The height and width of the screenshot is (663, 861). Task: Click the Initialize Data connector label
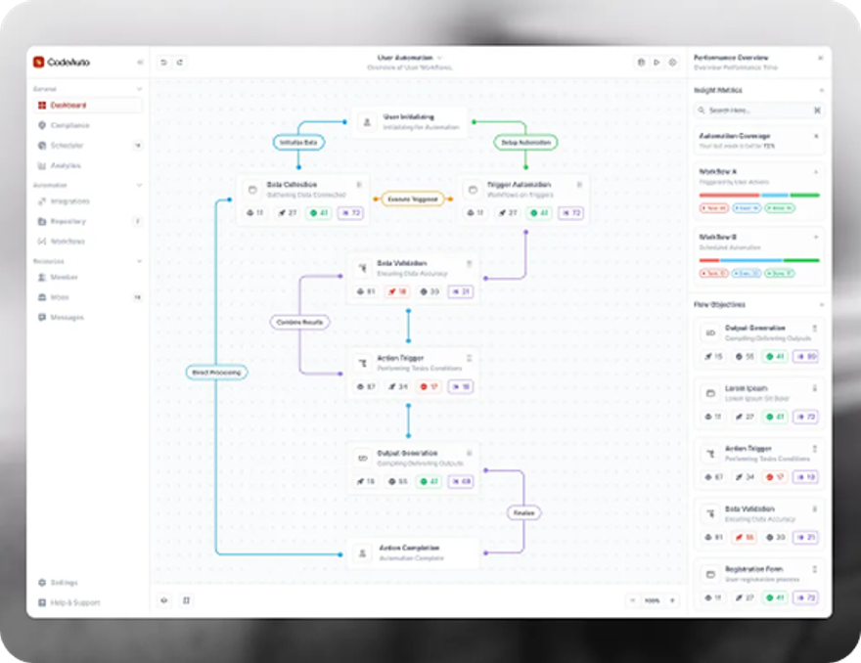pyautogui.click(x=298, y=142)
